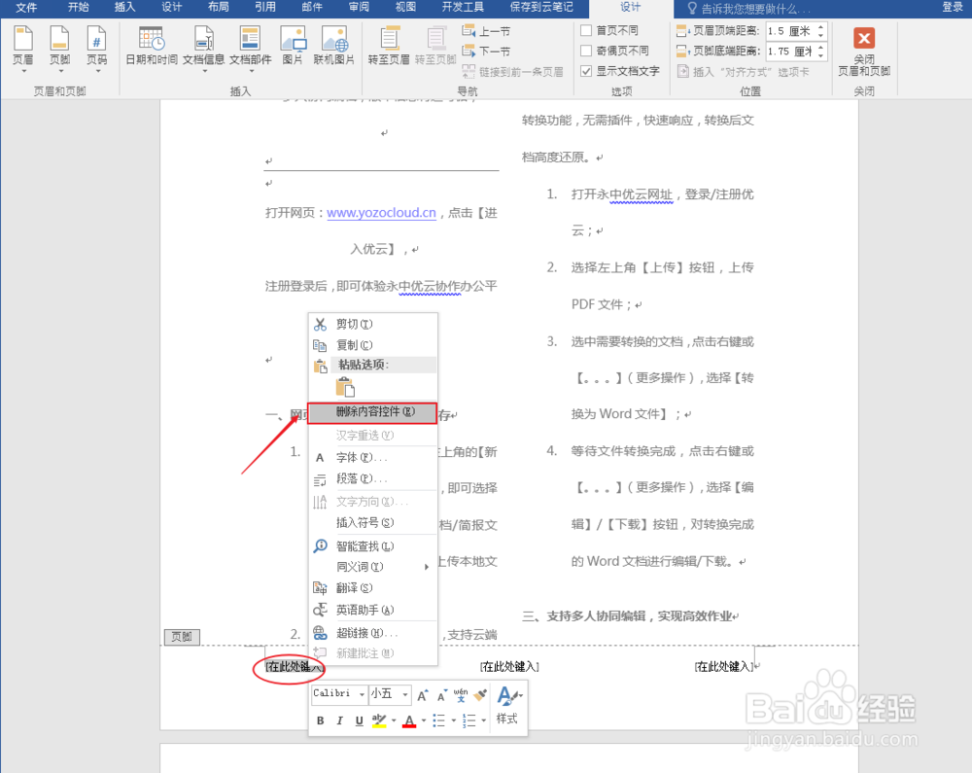Viewport: 972px width, 773px height.
Task: Open 小五 font size dropdown
Action: [404, 694]
